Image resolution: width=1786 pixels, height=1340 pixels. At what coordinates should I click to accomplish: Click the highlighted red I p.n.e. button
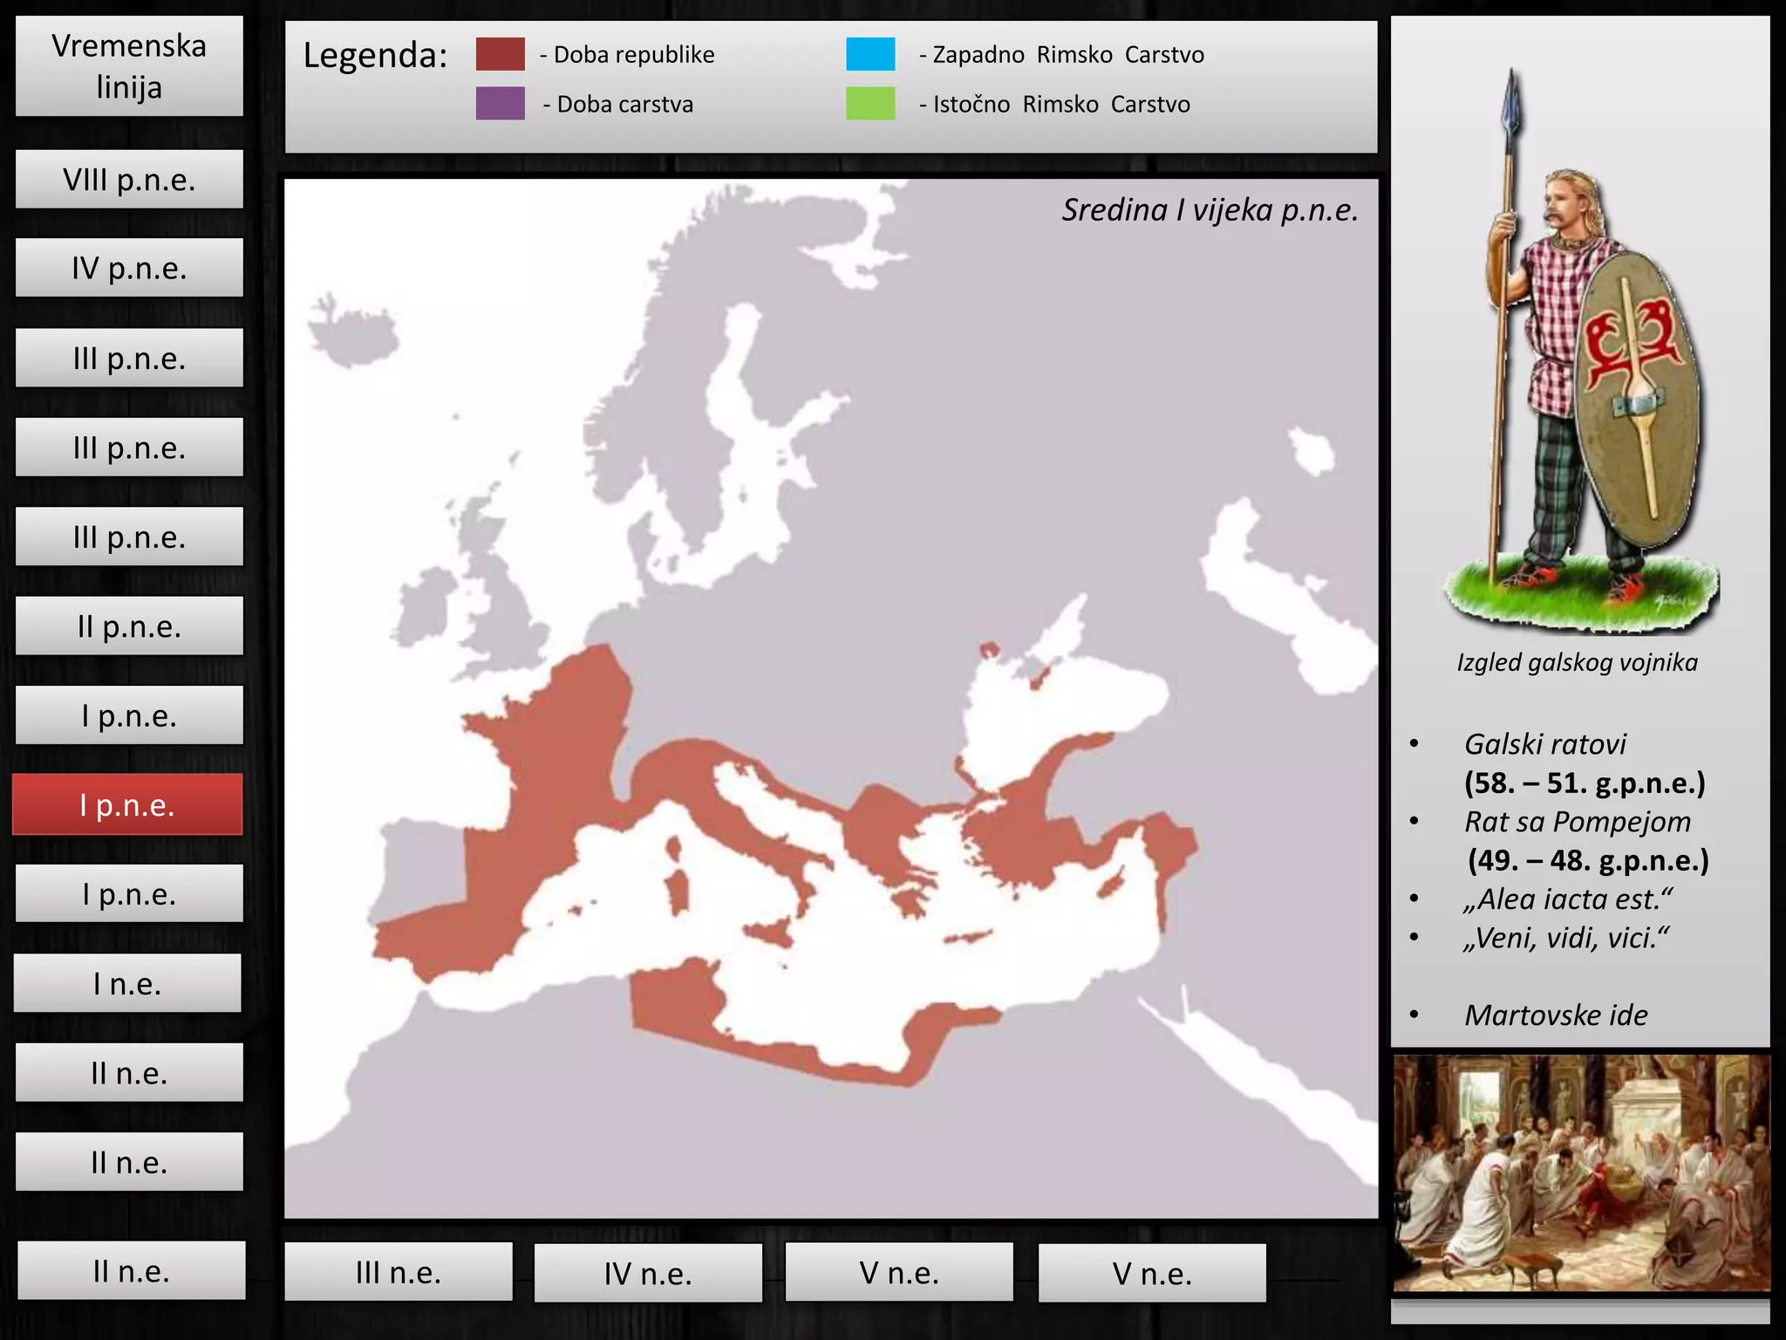tap(127, 804)
